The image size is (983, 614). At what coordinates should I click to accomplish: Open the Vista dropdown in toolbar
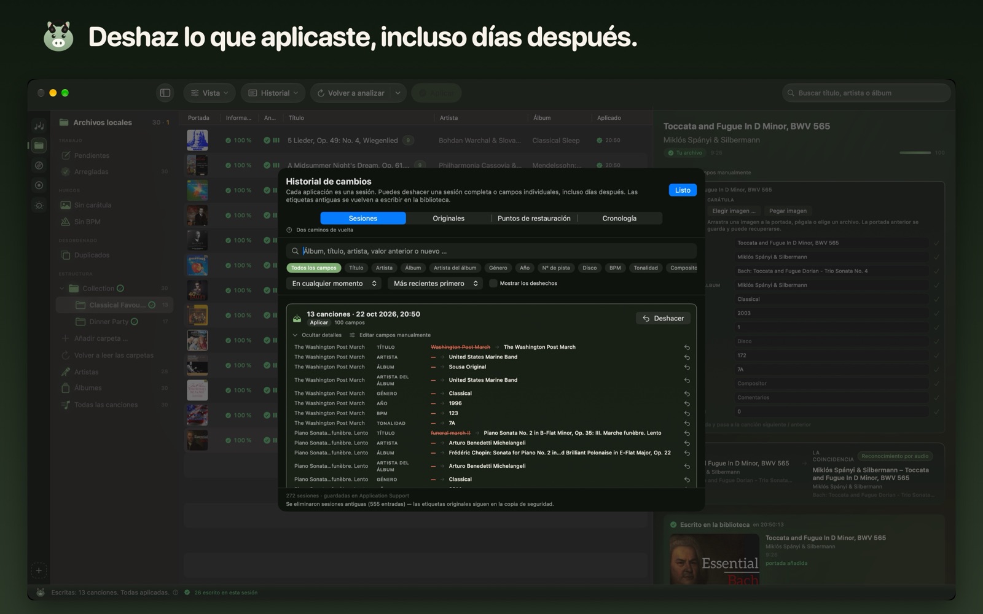tap(210, 93)
